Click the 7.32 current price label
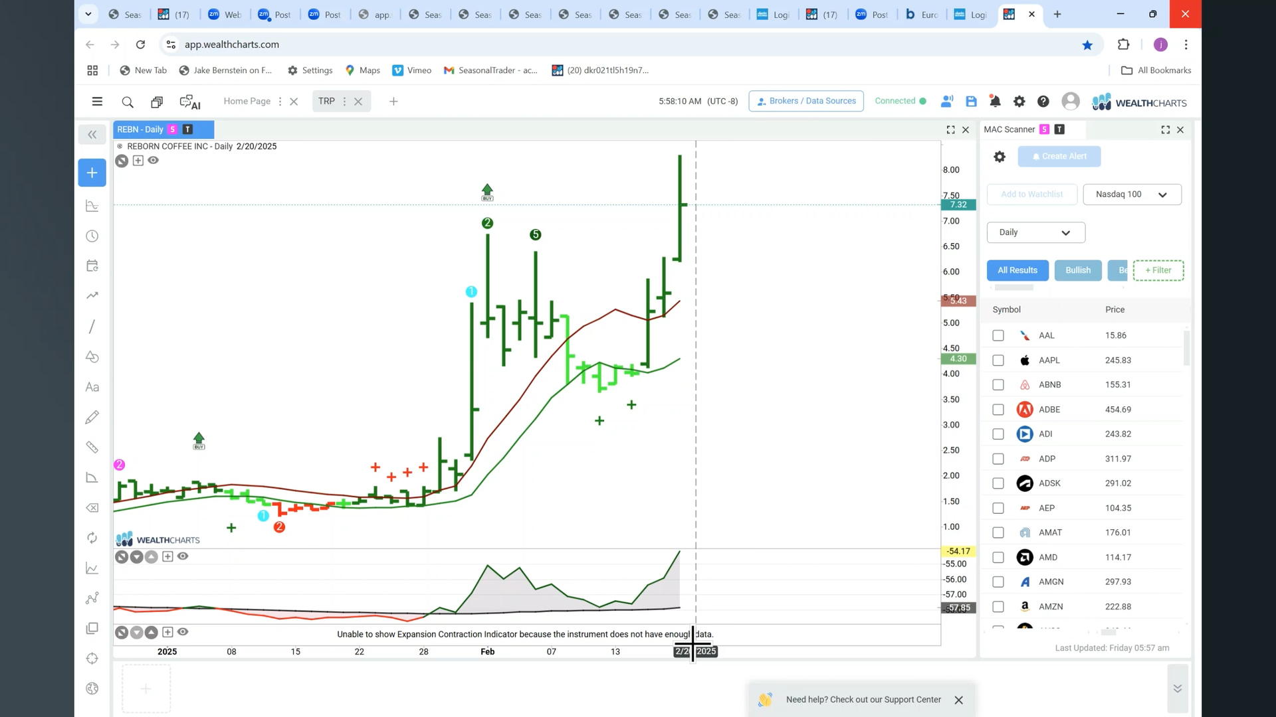 tap(958, 204)
